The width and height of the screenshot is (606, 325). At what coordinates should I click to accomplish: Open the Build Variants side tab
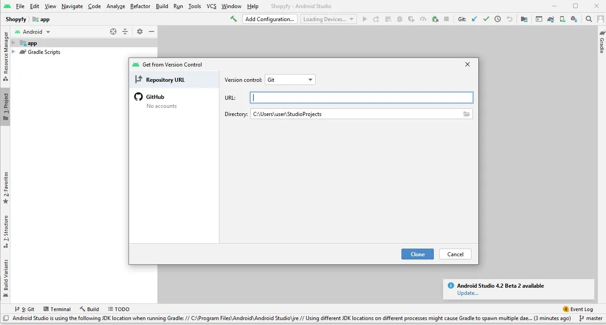pyautogui.click(x=5, y=279)
